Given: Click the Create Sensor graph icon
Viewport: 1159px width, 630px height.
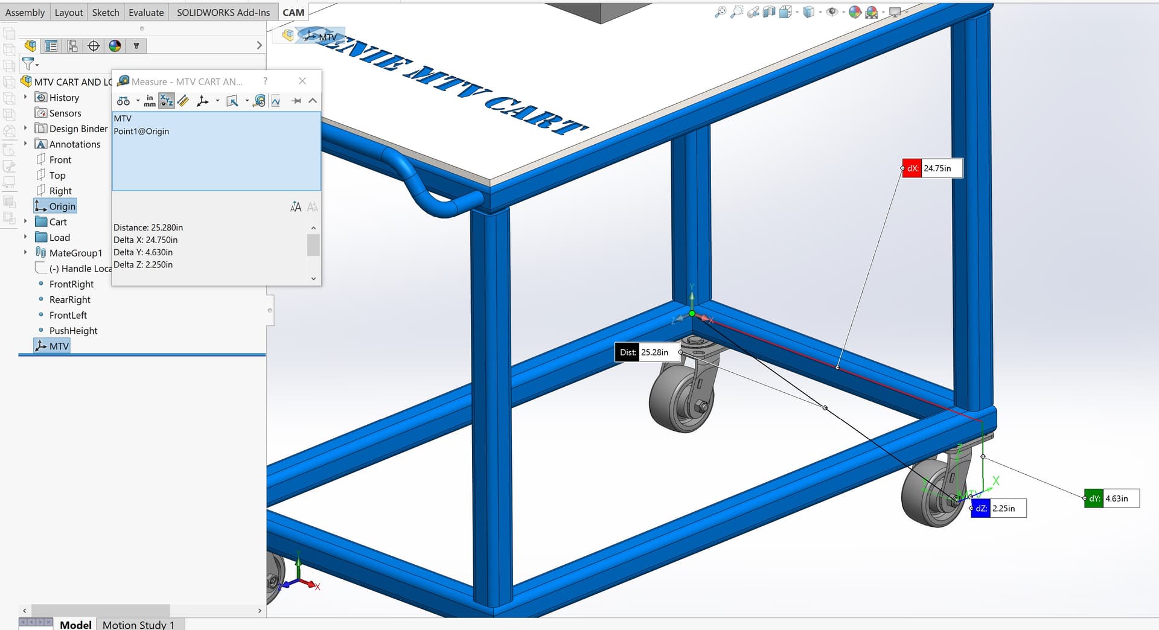Looking at the screenshot, I should (x=276, y=101).
